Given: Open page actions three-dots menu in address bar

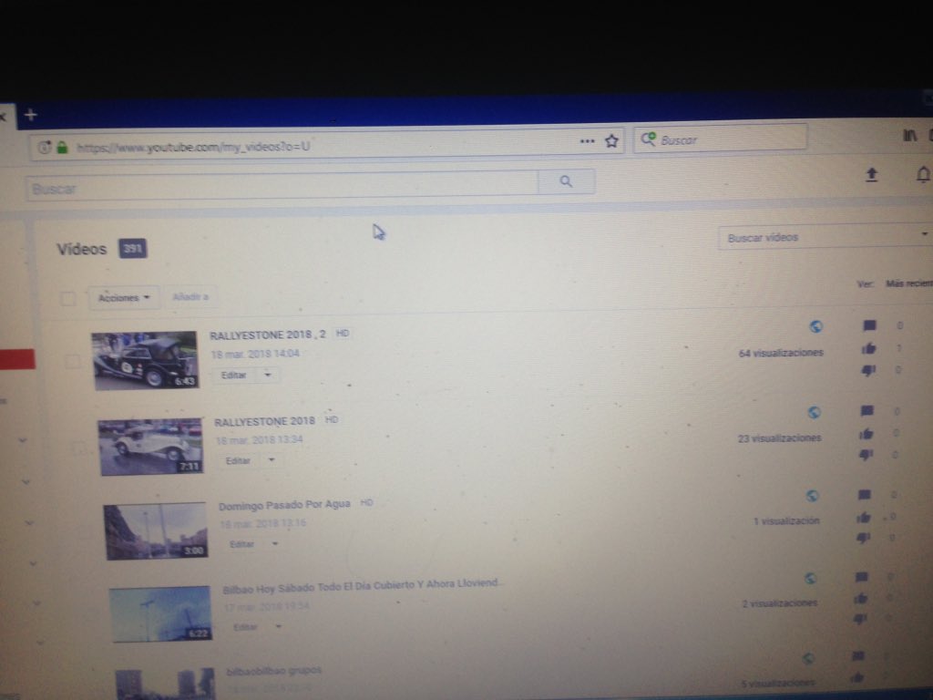Looking at the screenshot, I should (588, 141).
